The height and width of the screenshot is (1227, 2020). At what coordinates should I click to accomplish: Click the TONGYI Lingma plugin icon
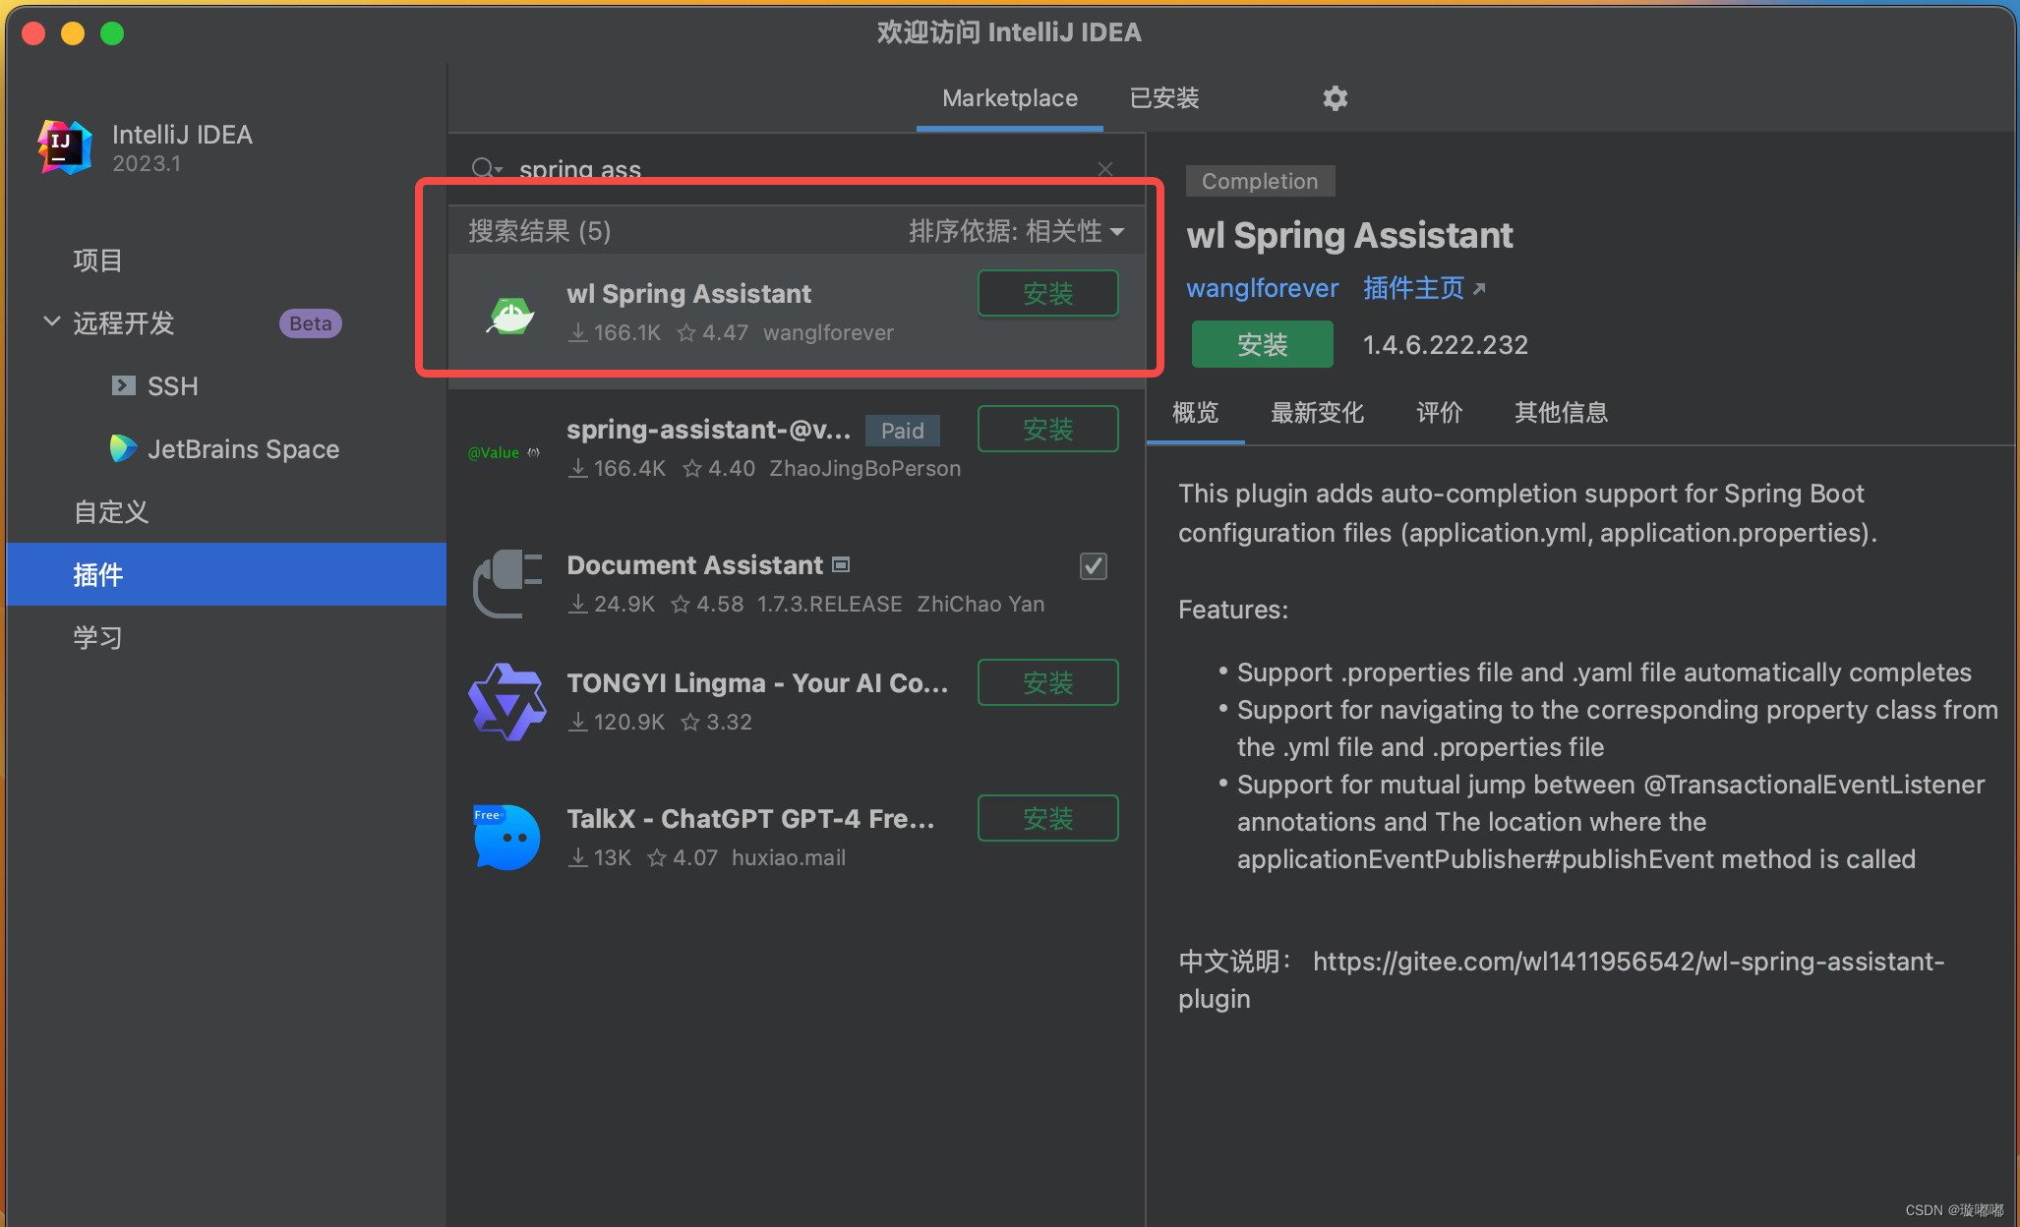tap(507, 702)
